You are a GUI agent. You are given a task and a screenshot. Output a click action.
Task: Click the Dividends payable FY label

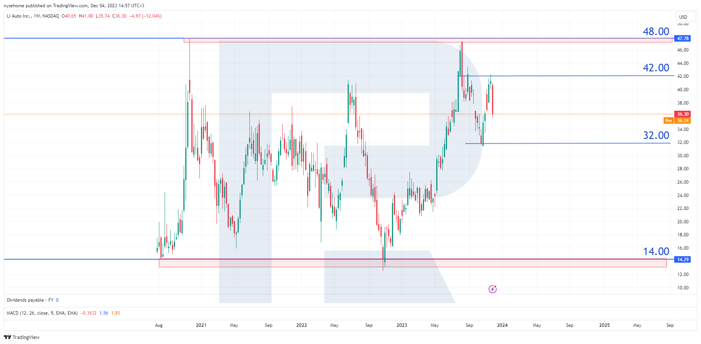point(30,300)
